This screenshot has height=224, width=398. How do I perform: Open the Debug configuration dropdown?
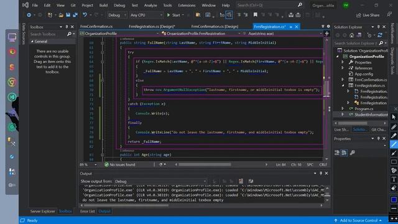coord(117,15)
